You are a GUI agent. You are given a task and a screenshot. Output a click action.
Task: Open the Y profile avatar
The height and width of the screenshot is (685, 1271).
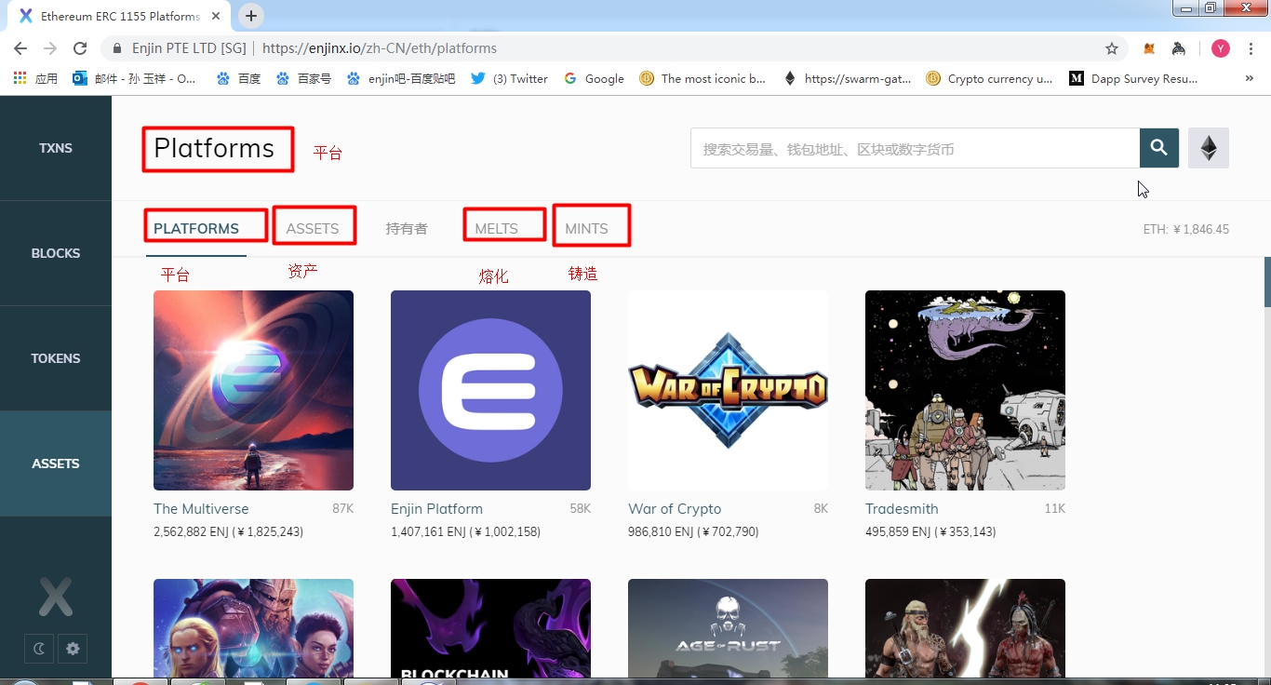coord(1221,48)
